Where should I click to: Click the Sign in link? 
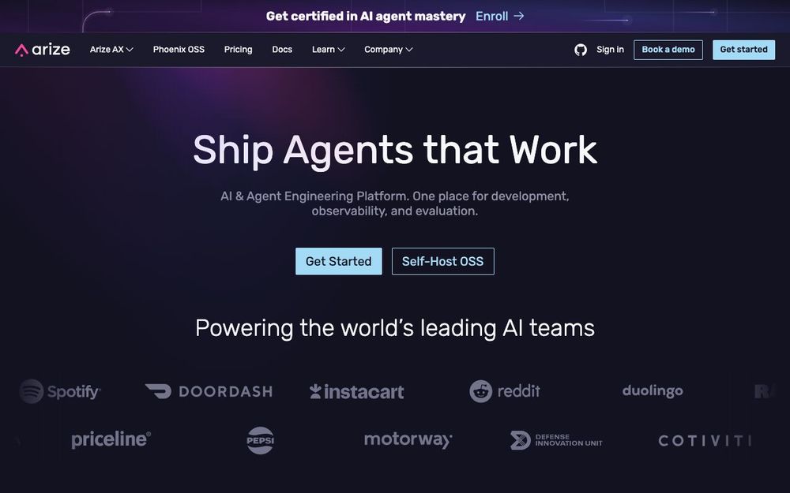pyautogui.click(x=610, y=49)
